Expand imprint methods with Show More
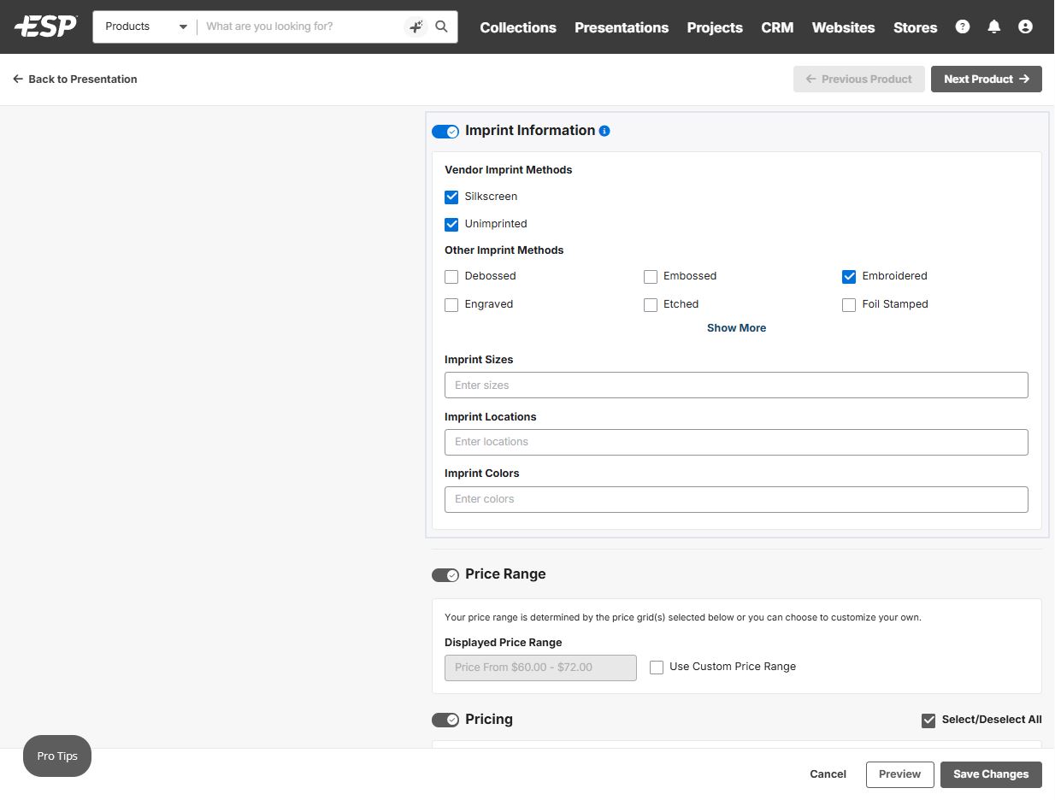The image size is (1055, 800). (736, 328)
